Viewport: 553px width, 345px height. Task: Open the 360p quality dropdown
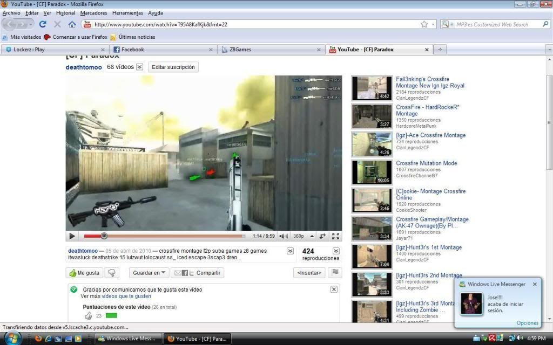[x=301, y=236]
